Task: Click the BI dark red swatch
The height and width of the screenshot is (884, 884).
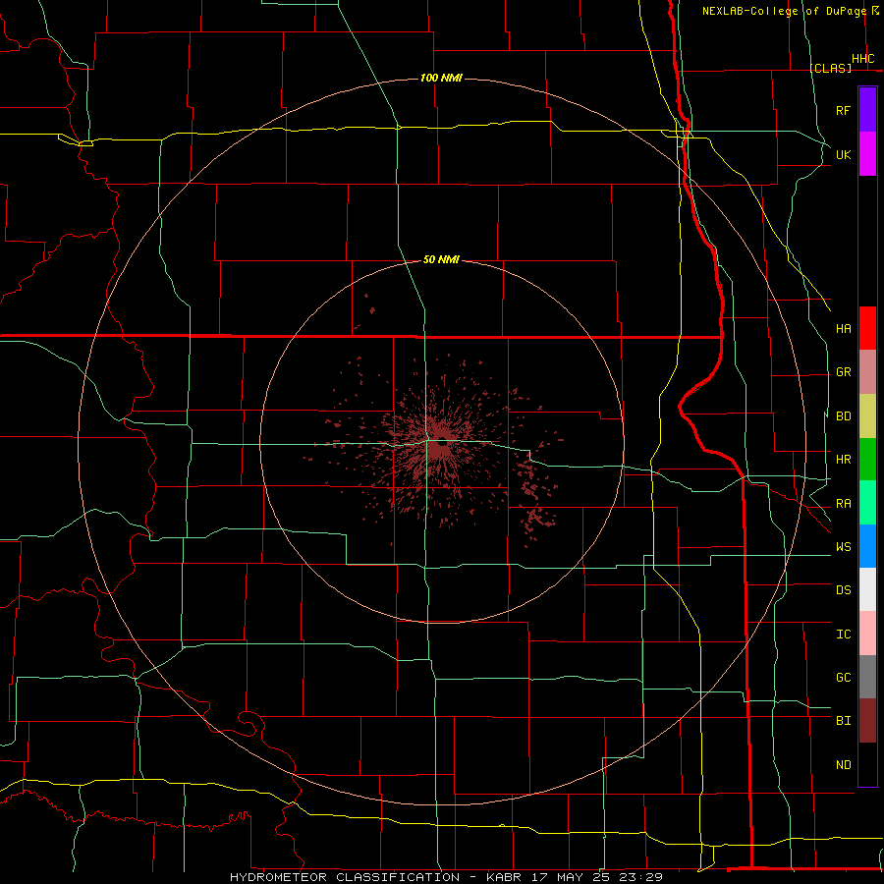Action: tap(867, 721)
